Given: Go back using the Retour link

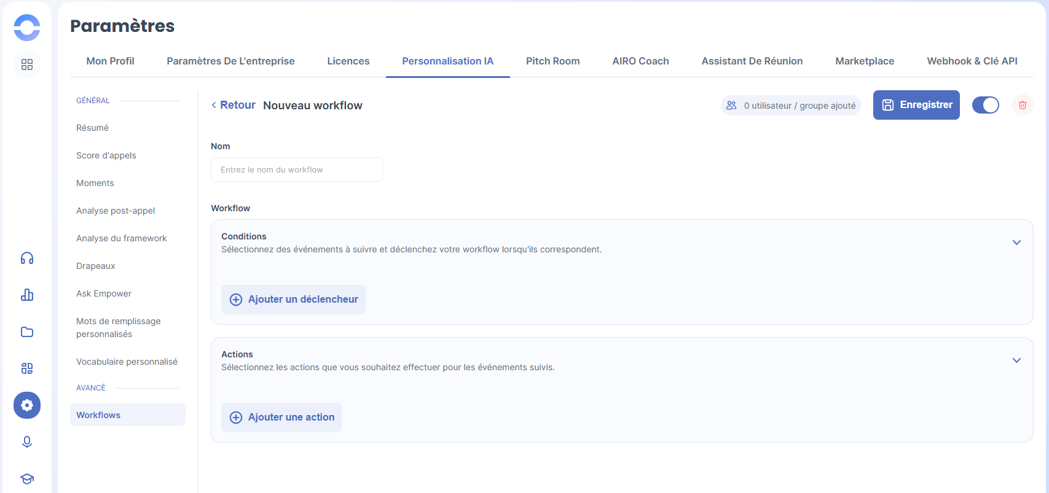Looking at the screenshot, I should point(234,105).
